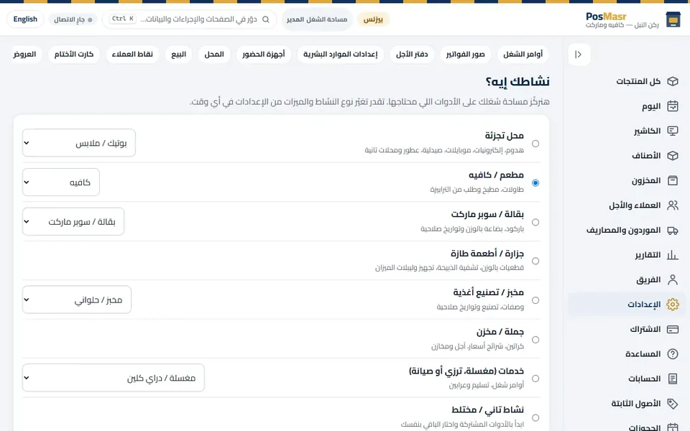Go to الاشتراك in the sidebar
Viewport: 690px width, 431px height.
tap(627, 330)
